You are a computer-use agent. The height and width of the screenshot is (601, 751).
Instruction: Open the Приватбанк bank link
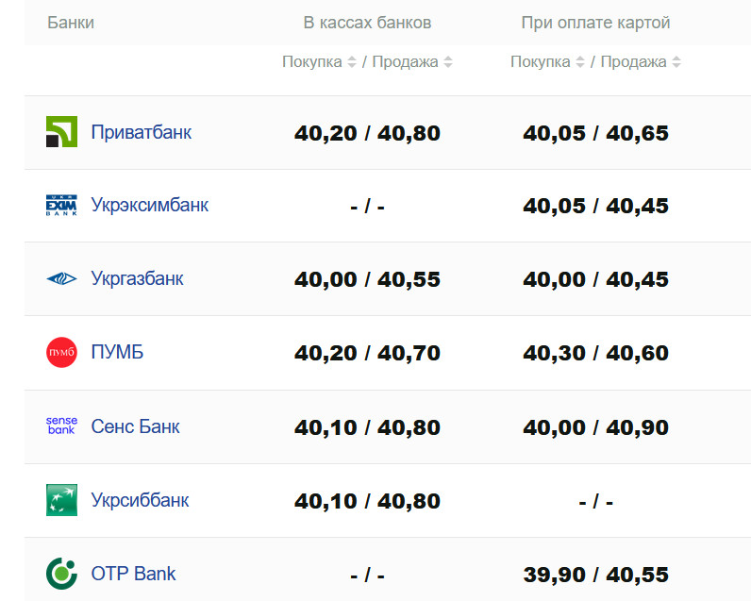[142, 132]
